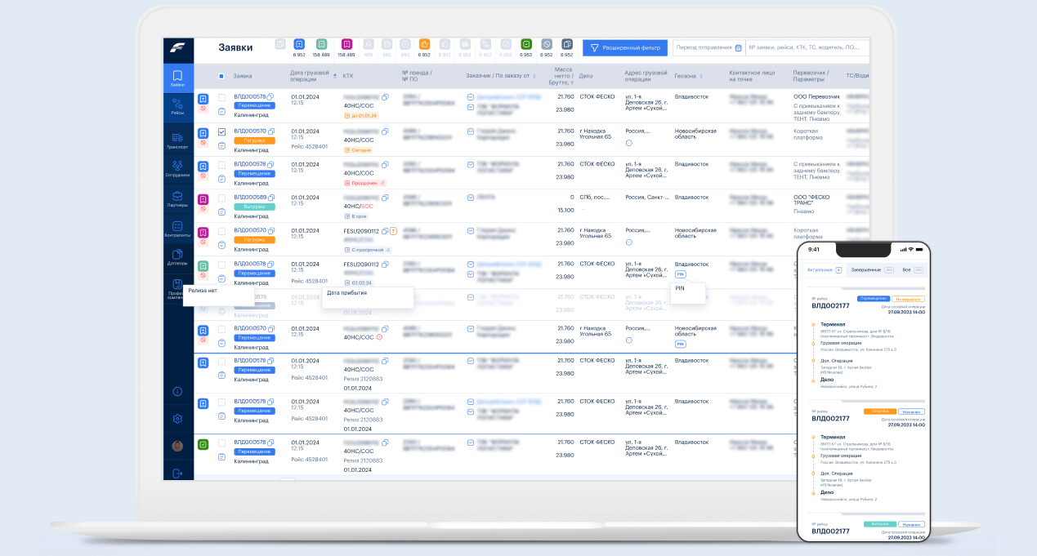Filter by the gray blocked status icon
Image resolution: width=1037 pixels, height=556 pixels.
[x=547, y=44]
